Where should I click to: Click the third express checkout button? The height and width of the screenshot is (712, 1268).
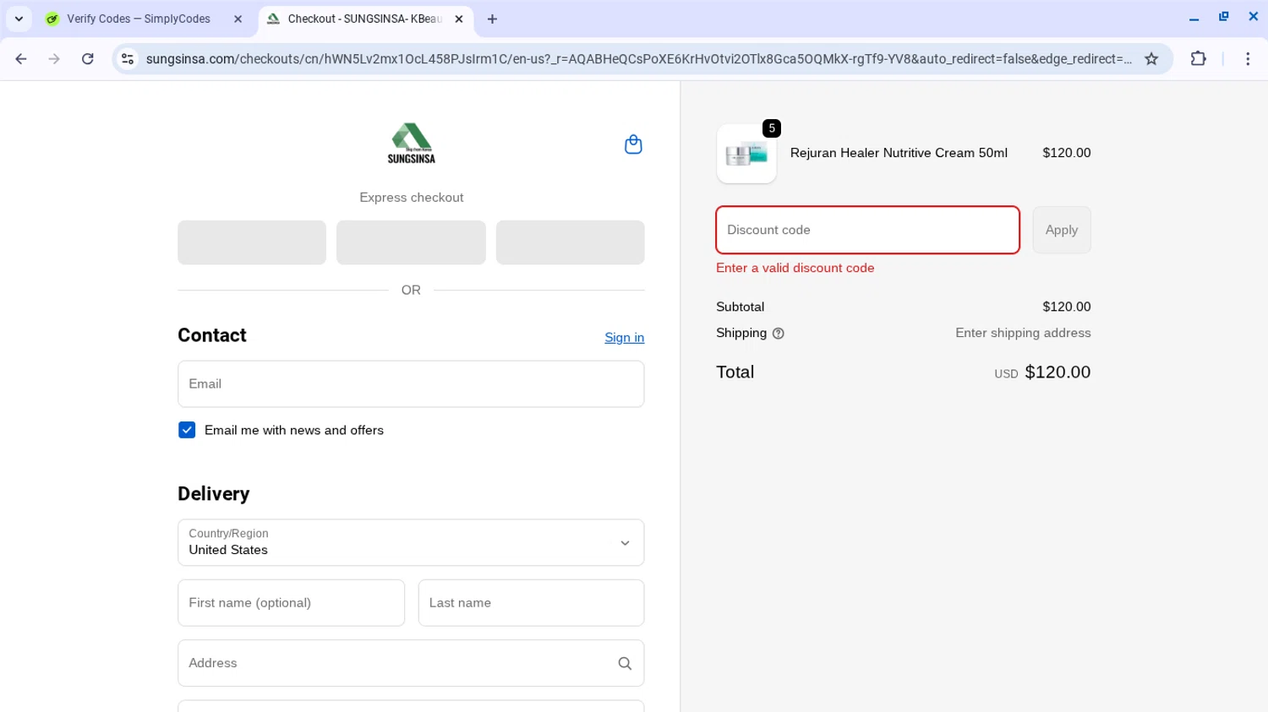[571, 242]
